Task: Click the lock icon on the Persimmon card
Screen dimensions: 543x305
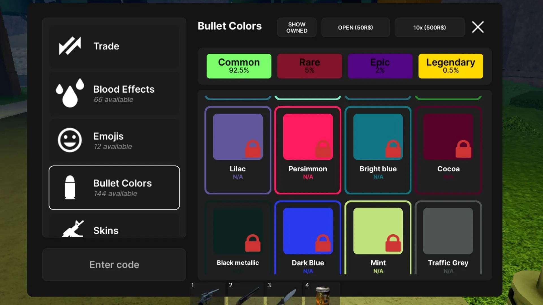Action: point(324,149)
